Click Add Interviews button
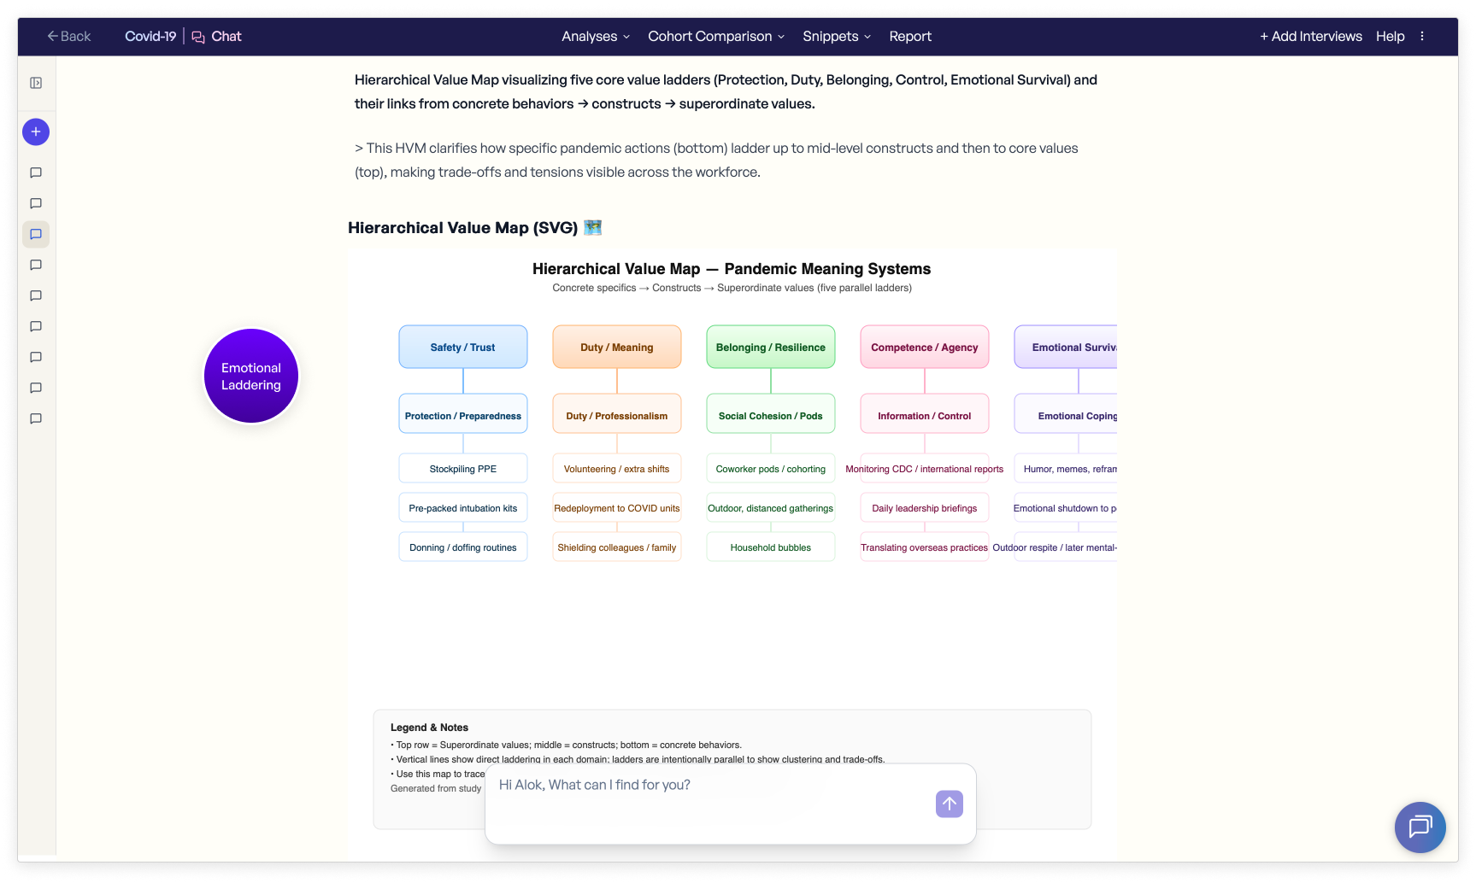This screenshot has height=883, width=1476. tap(1310, 37)
